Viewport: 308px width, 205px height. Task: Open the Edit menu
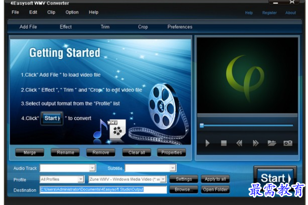coord(33,12)
